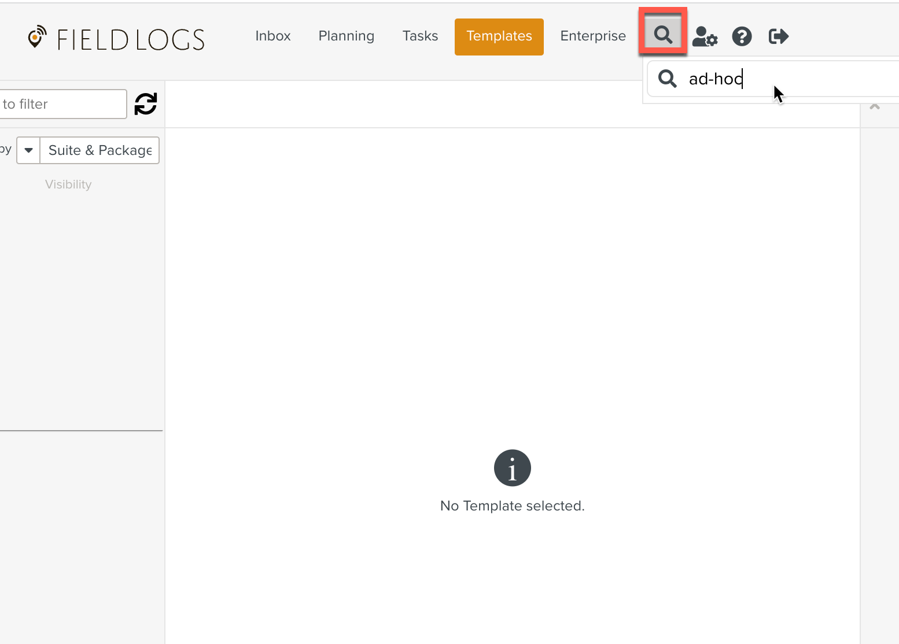Click the Visibility label in sidebar

[68, 184]
